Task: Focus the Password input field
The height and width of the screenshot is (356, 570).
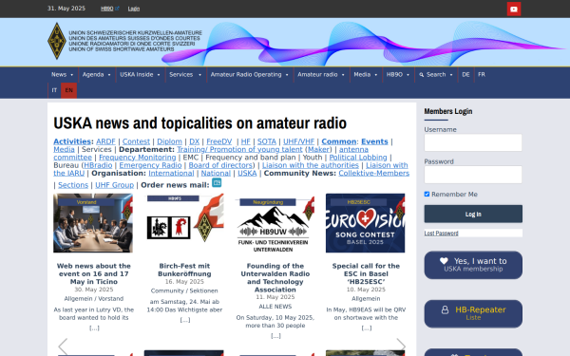Action: tap(473, 175)
